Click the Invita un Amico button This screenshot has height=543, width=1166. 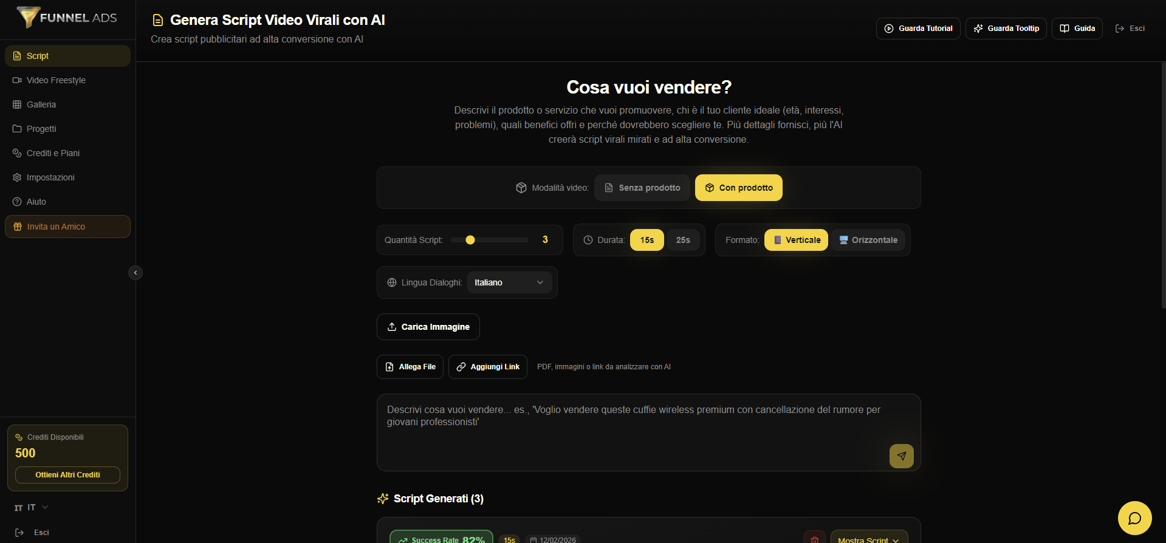pos(67,227)
